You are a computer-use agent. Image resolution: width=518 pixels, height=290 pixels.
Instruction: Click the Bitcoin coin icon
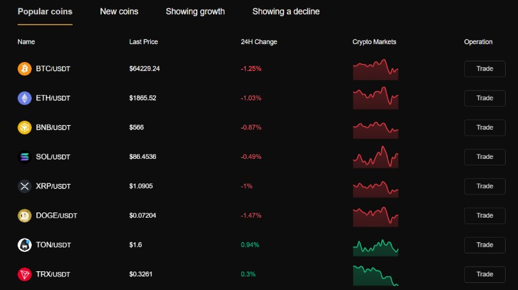pos(25,69)
